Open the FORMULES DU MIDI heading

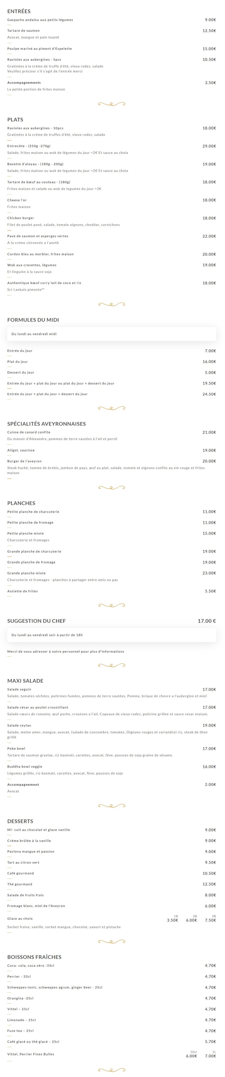[x=33, y=320]
